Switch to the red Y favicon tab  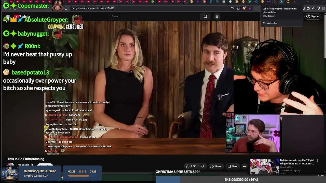pos(205,2)
